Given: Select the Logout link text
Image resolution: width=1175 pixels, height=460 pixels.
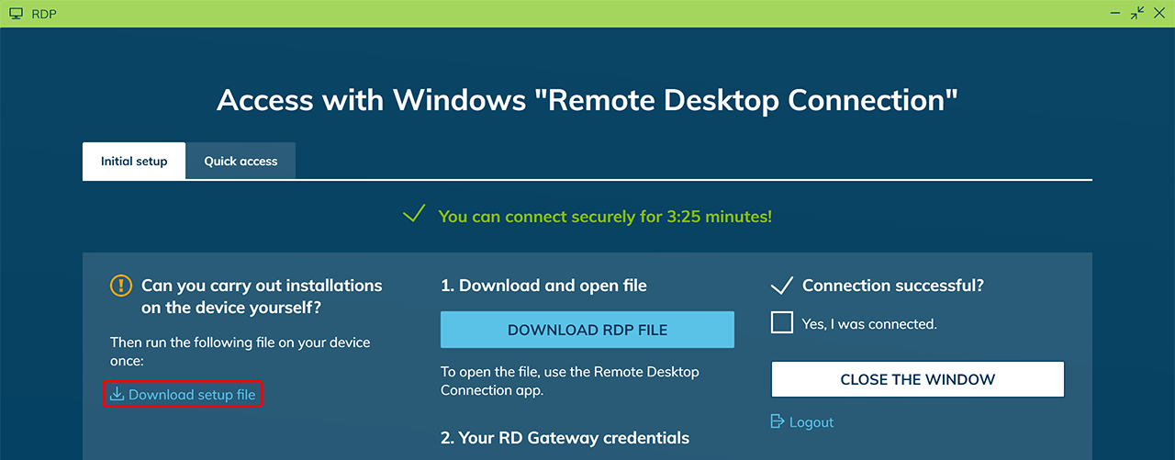Looking at the screenshot, I should 811,422.
